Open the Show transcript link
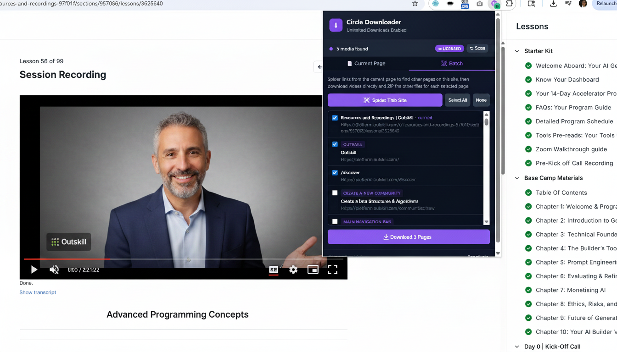Image resolution: width=617 pixels, height=352 pixels. point(38,292)
